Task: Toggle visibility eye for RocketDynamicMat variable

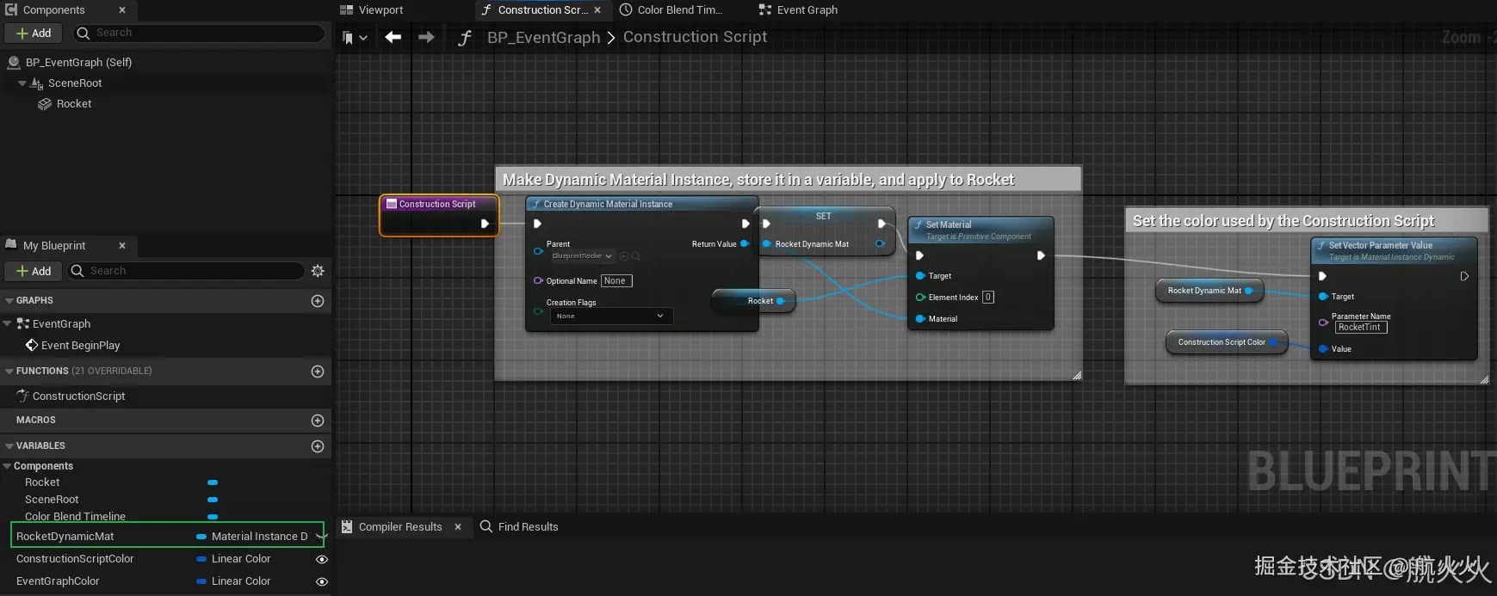Action: coord(320,537)
